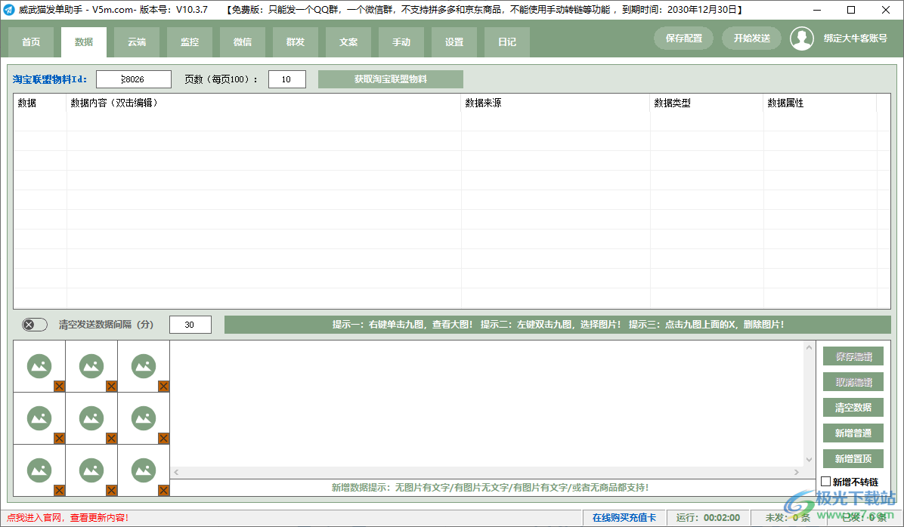Screen dimensions: 904x527
Task: Click the 数据类型 column header
Action: click(707, 103)
